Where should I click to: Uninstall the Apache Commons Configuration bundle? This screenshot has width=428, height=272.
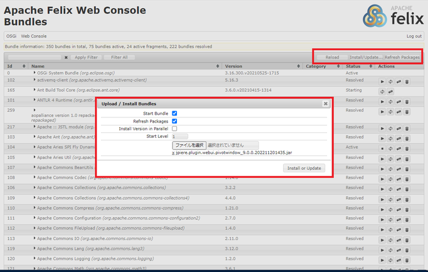(x=407, y=220)
